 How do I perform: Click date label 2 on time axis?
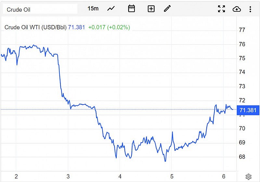click(x=16, y=176)
